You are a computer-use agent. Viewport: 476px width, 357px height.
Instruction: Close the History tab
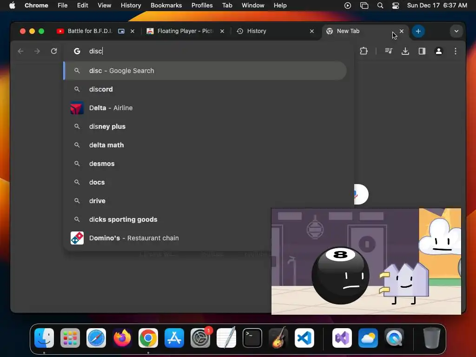312,31
